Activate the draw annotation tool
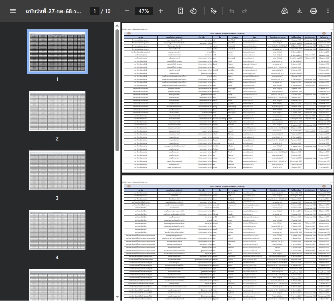 coord(213,11)
